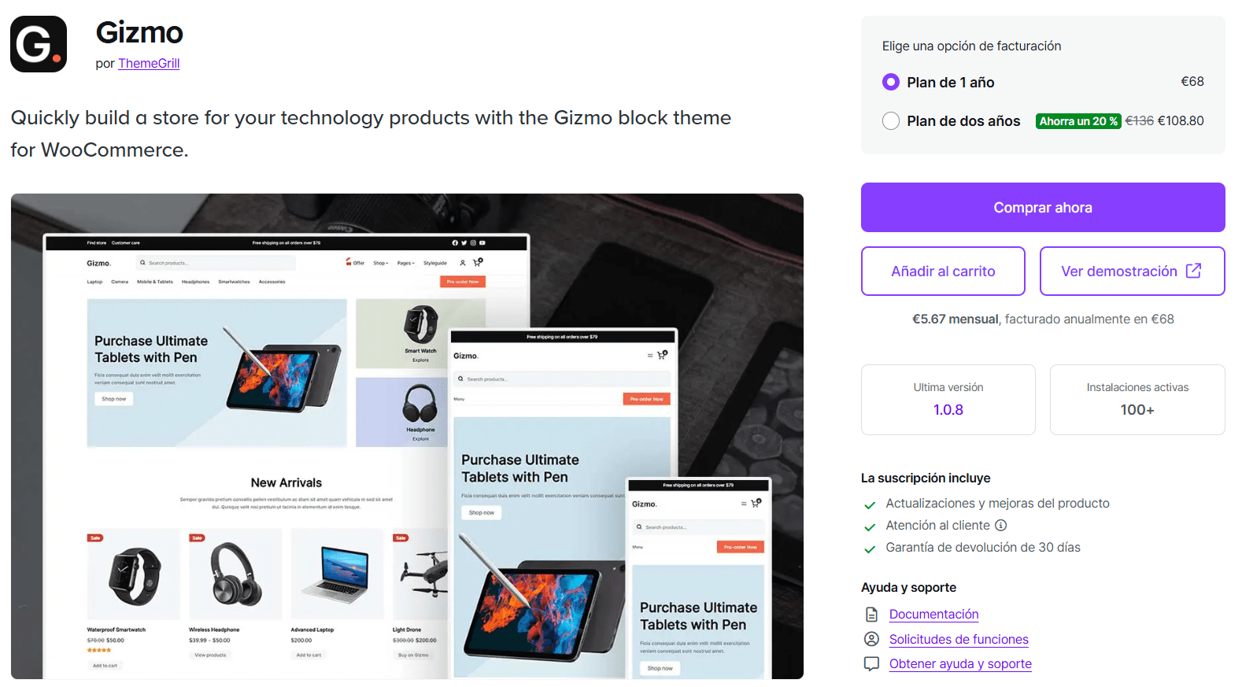Screen dimensions: 1242x687
Task: Click the chat bubble icon beside Obtener ayuda
Action: click(871, 663)
